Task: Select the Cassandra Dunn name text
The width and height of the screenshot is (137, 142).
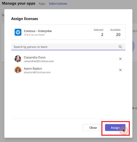Action: [35, 58]
